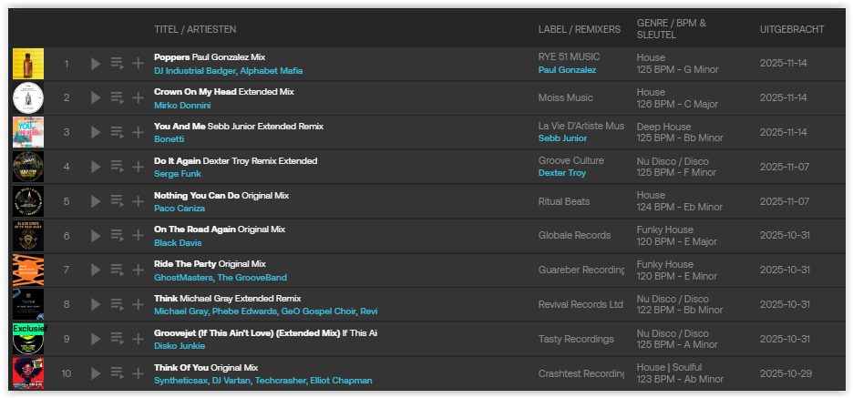Image resolution: width=853 pixels, height=398 pixels.
Task: Add Think Michael Gray Remix to queue
Action: pyautogui.click(x=117, y=305)
